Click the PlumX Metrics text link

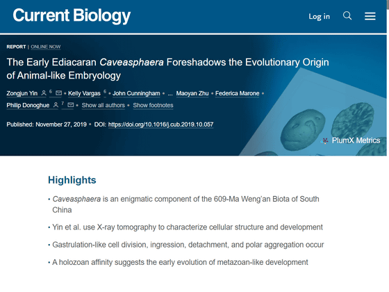356,140
